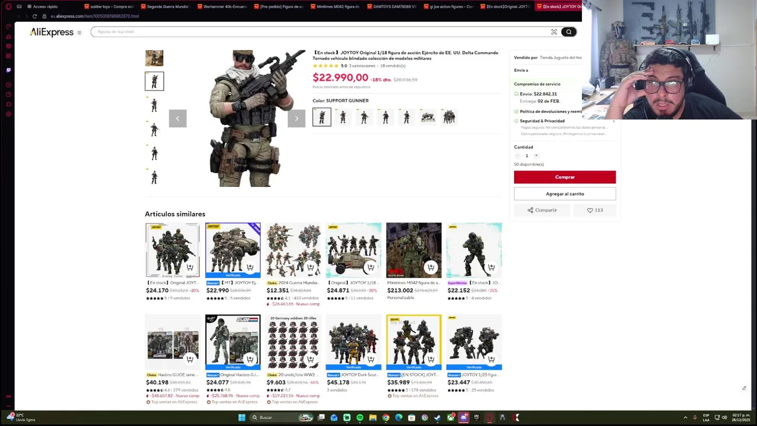The height and width of the screenshot is (426, 757).
Task: Click the browser address bar URL
Action: 95,16
